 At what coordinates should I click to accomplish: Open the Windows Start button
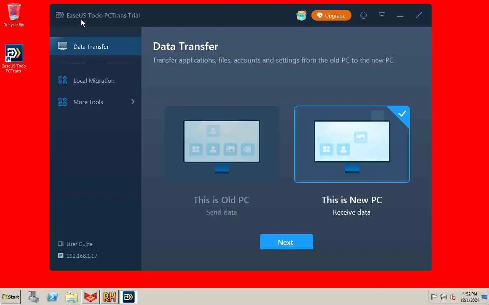click(10, 297)
